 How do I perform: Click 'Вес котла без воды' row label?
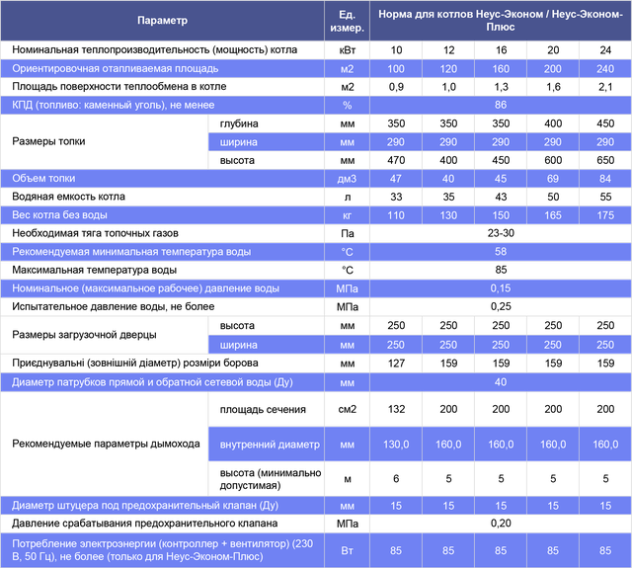[59, 215]
